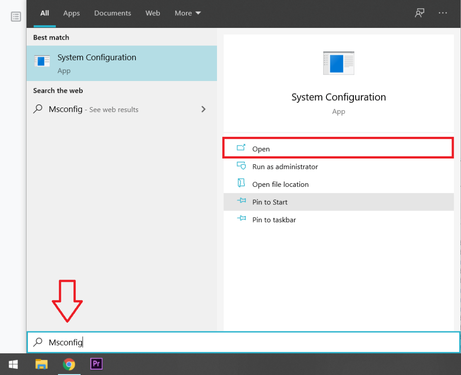This screenshot has width=461, height=375.
Task: Expand the More filter dropdown
Action: 188,13
